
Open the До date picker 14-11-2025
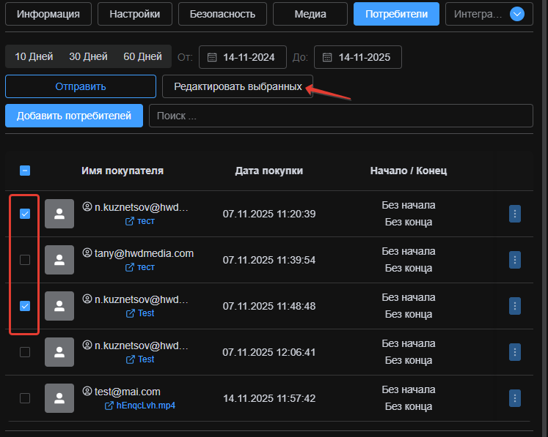click(358, 57)
